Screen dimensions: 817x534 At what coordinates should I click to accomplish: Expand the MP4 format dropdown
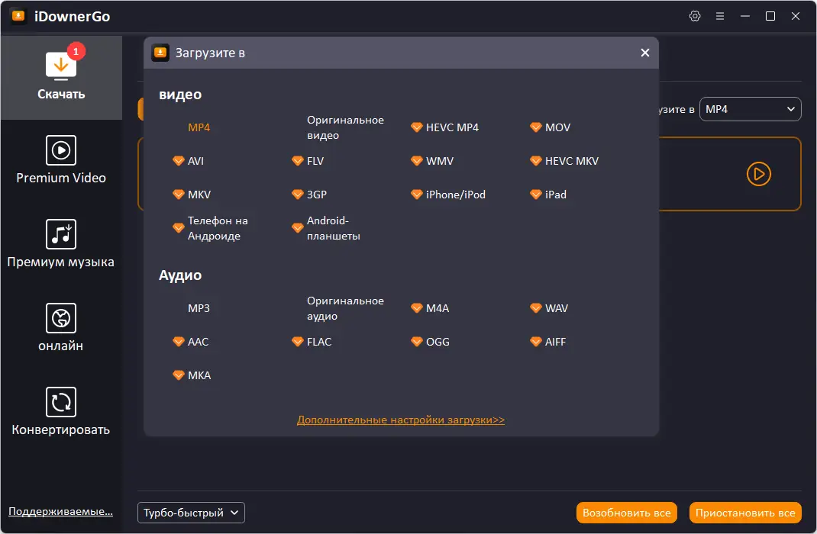click(750, 109)
